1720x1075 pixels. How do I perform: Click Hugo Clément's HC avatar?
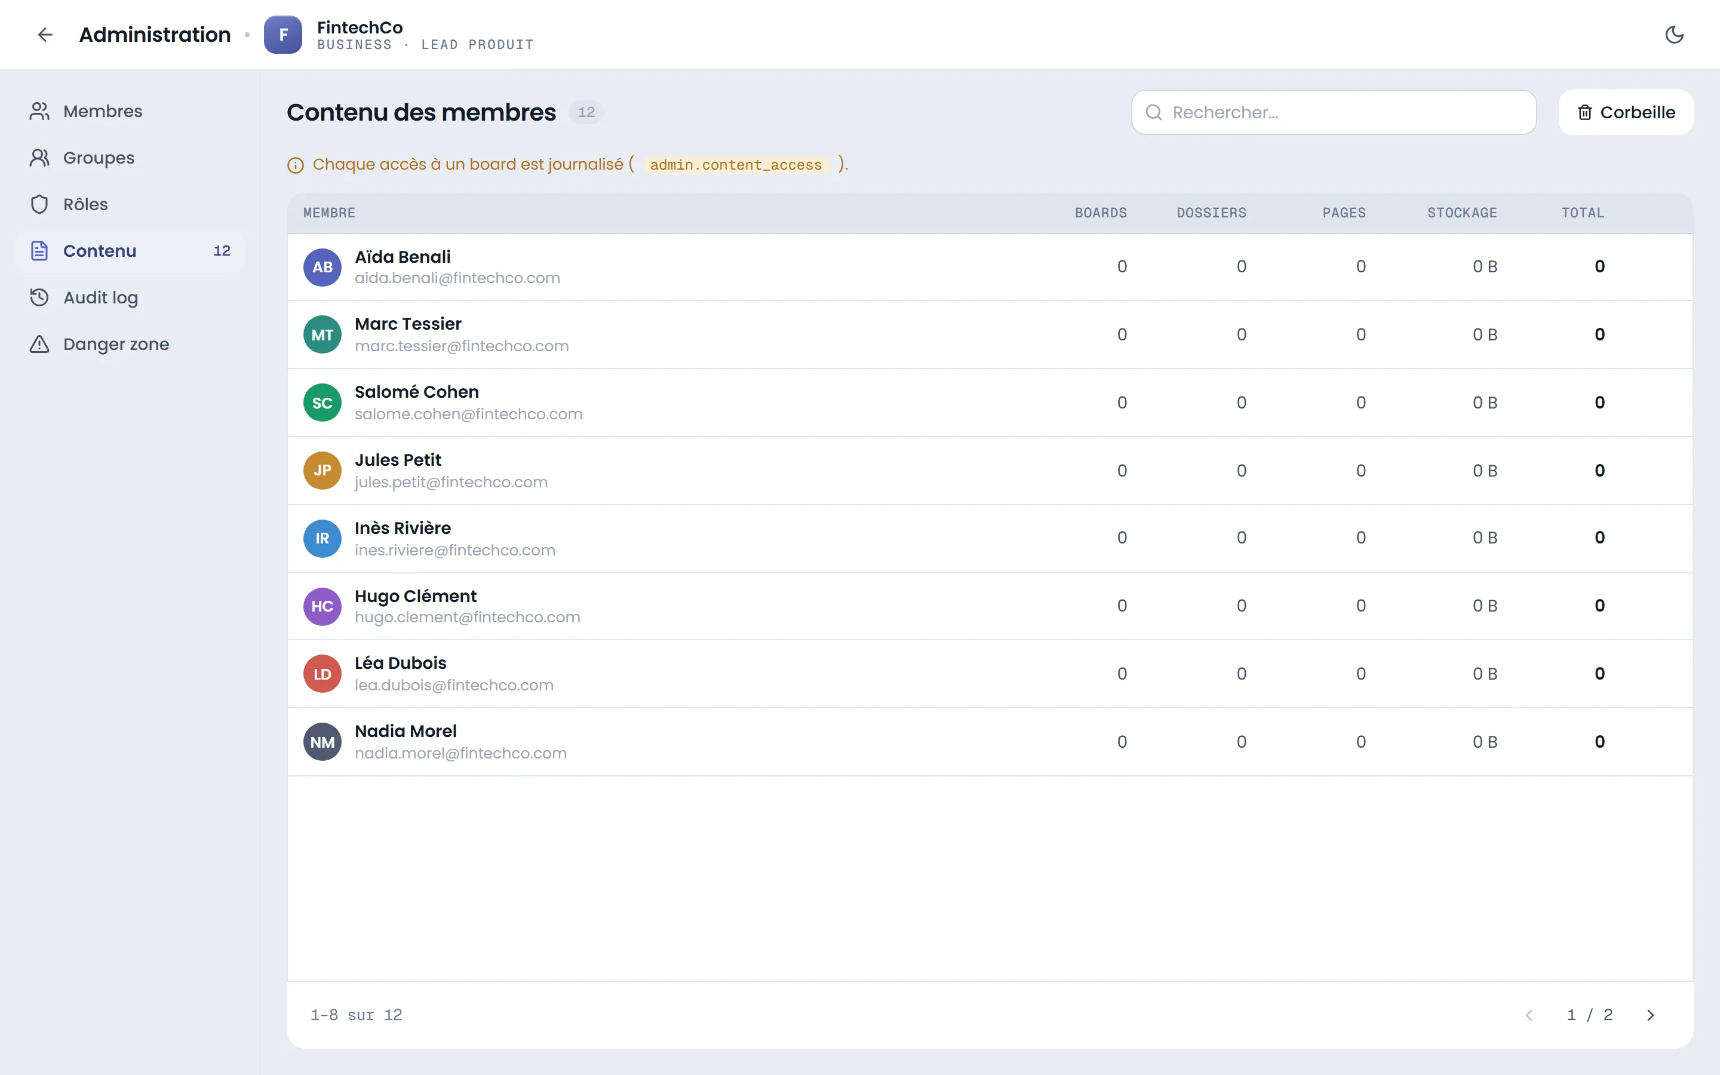(x=322, y=606)
